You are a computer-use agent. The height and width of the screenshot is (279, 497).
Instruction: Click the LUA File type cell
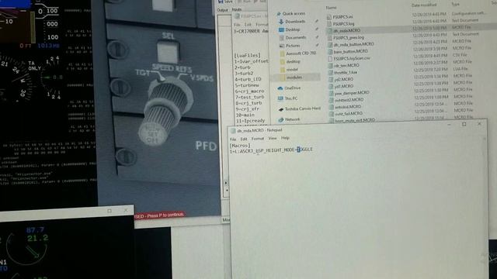(x=461, y=69)
